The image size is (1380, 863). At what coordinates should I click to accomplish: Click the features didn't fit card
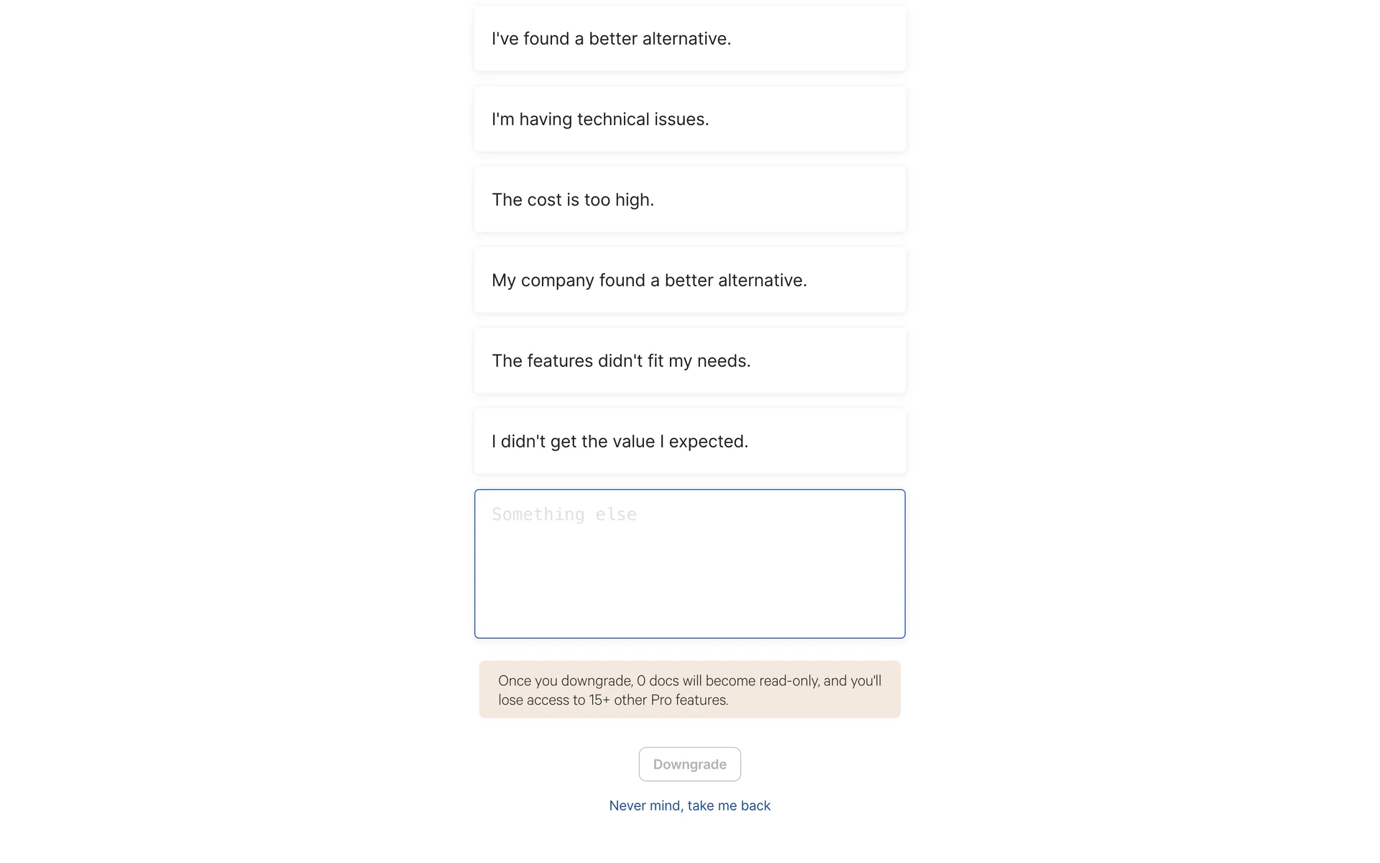[689, 361]
